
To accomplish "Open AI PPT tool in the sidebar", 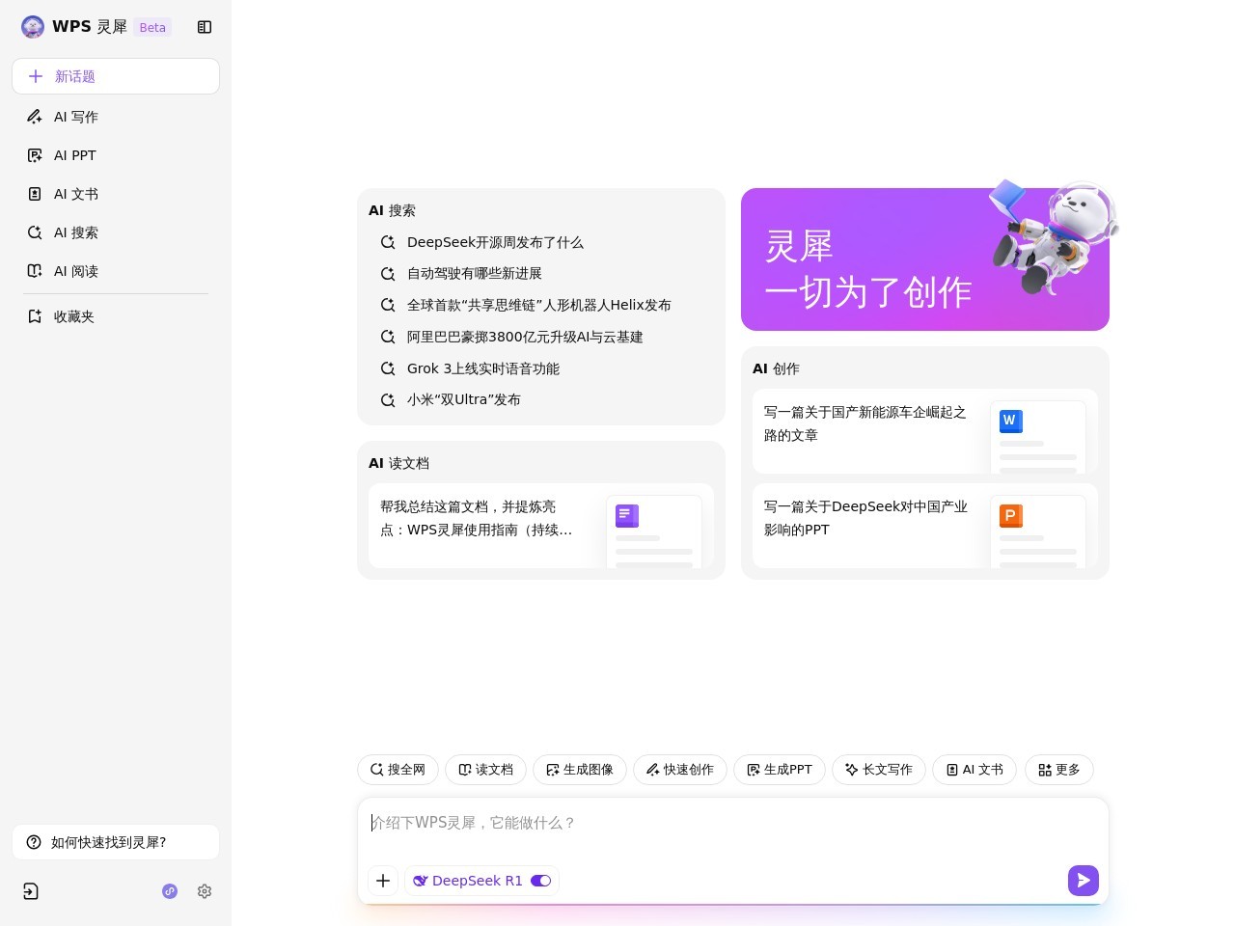I will [x=75, y=155].
